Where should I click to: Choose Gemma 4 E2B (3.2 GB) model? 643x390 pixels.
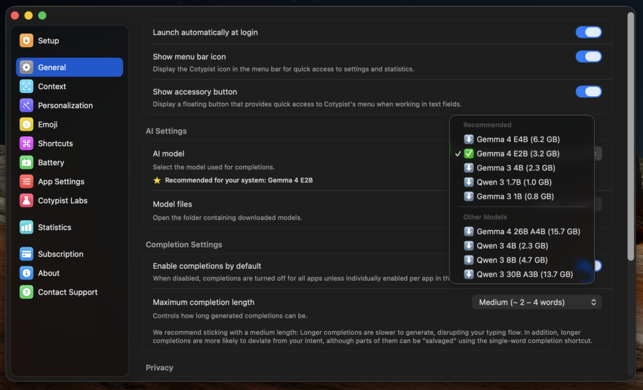pyautogui.click(x=522, y=154)
